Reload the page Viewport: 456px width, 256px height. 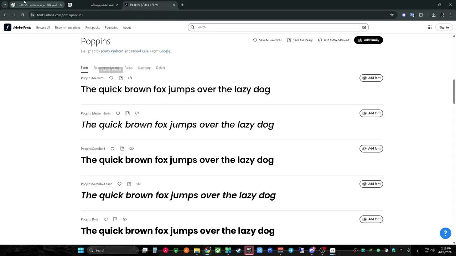(22, 15)
